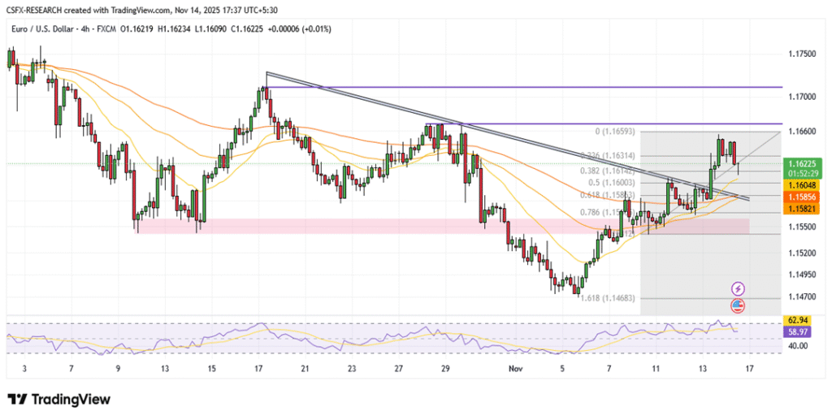Viewport: 832px width, 420px height.
Task: Click the 1.17500 price on price axis
Action: (803, 54)
